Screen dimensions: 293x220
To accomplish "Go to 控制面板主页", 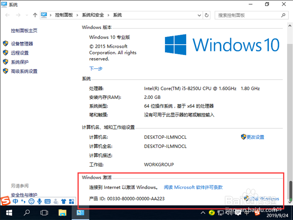I will (x=24, y=31).
